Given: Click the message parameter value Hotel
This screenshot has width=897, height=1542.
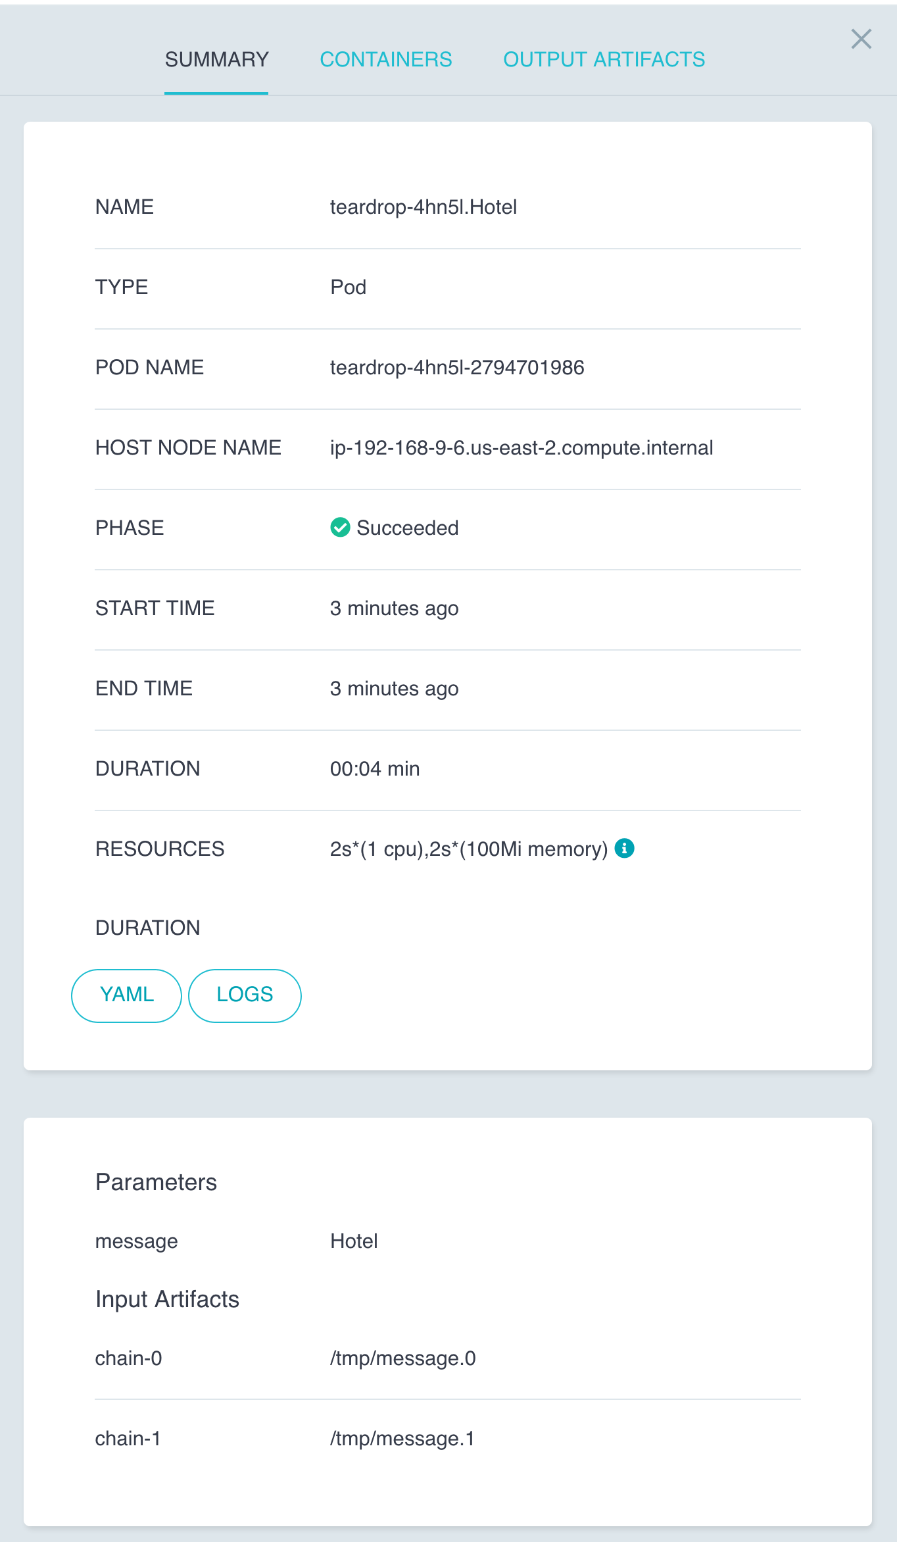Looking at the screenshot, I should coord(354,1241).
